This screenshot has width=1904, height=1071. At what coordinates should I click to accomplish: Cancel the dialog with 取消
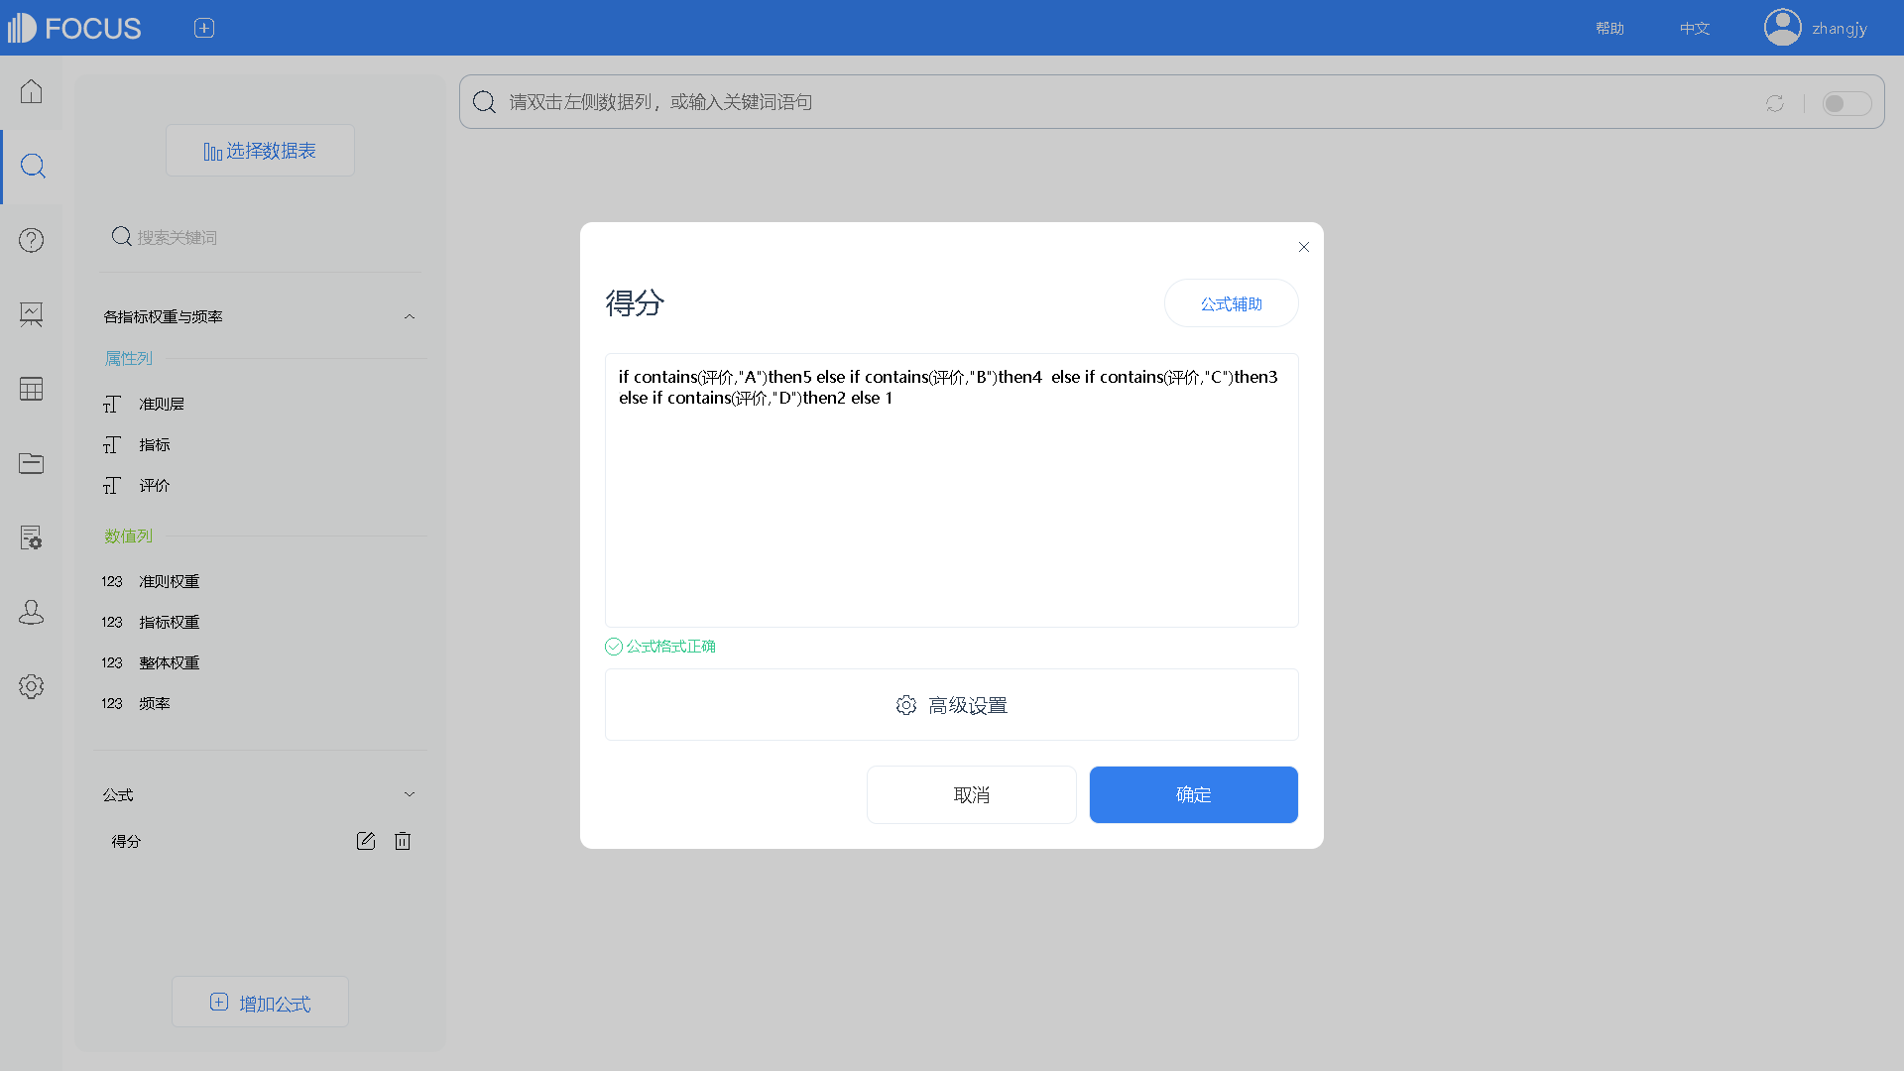pyautogui.click(x=971, y=794)
